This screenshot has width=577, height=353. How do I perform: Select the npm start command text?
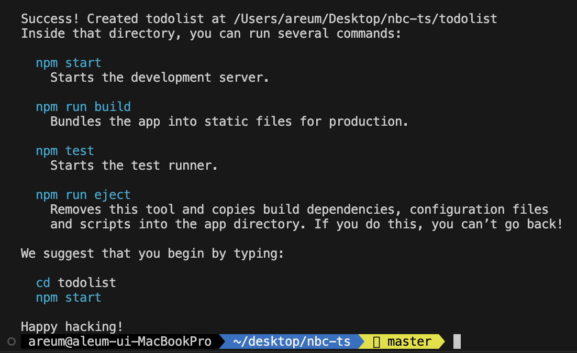[x=68, y=62]
